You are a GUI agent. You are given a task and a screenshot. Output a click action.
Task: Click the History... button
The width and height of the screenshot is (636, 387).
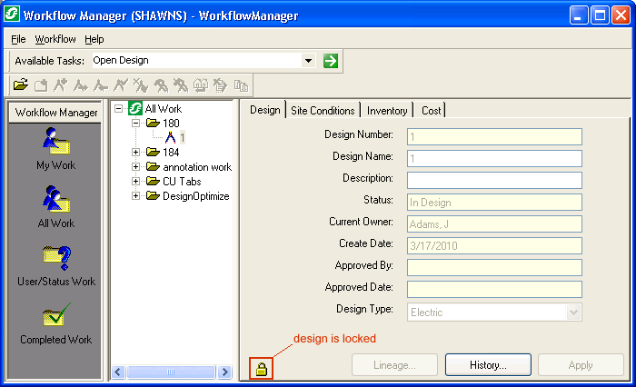pos(487,365)
